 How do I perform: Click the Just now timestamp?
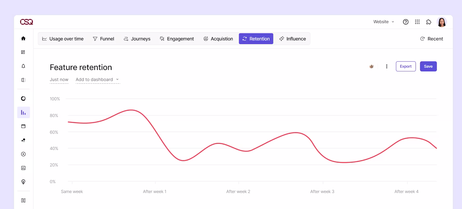click(59, 80)
